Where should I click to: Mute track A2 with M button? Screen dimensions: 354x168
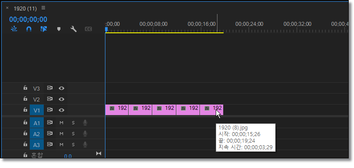[61, 134]
